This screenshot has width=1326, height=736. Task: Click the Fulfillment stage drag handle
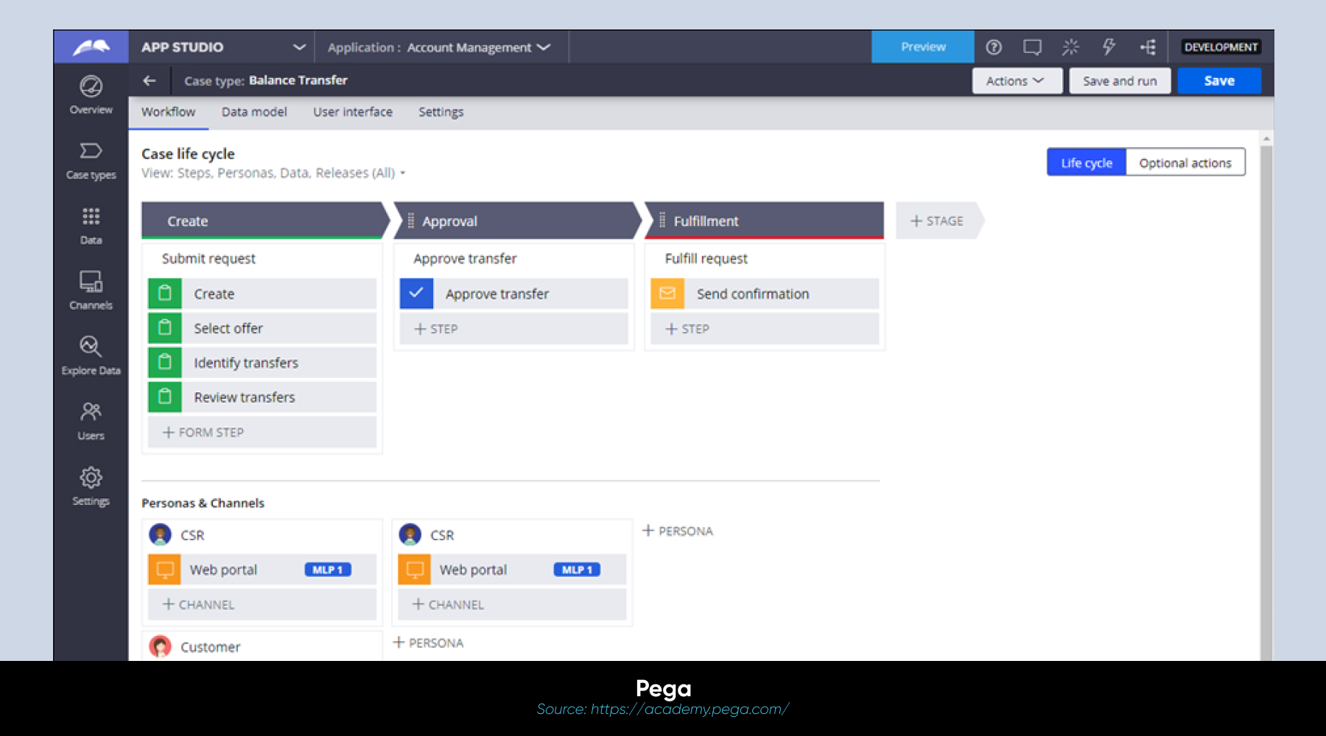click(662, 221)
